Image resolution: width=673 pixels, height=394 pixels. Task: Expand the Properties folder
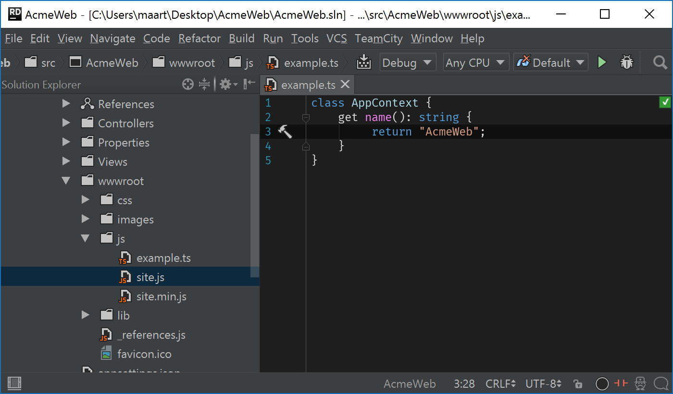[66, 142]
